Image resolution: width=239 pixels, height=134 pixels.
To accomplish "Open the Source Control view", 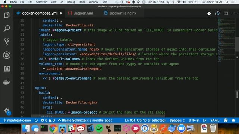I will (7, 42).
